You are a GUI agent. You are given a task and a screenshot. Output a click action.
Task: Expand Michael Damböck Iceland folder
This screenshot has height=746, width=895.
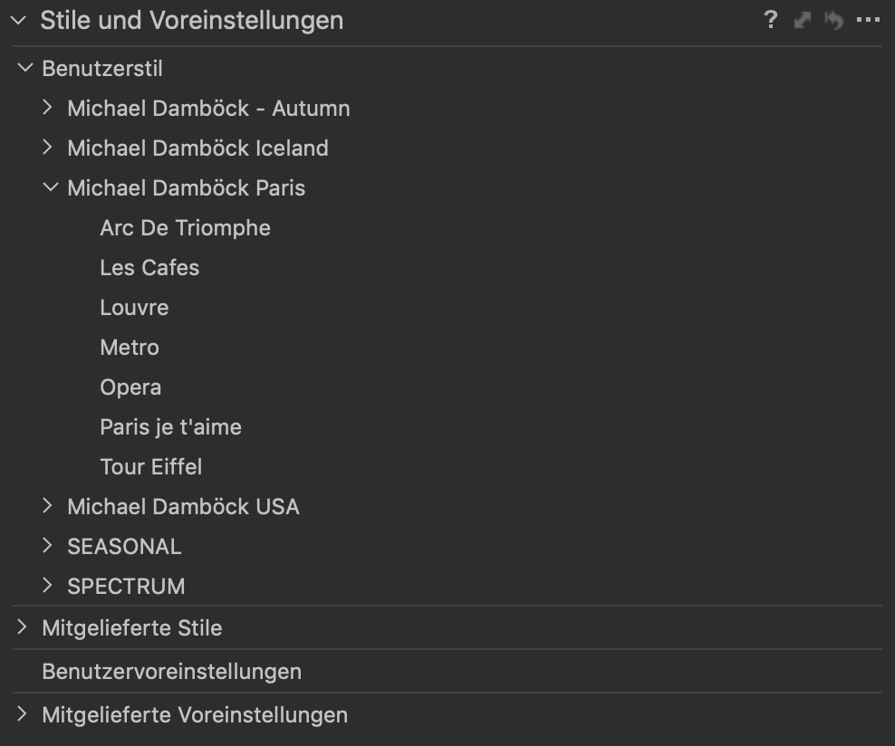point(49,148)
